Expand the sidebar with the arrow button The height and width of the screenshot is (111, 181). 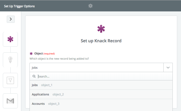11,19
